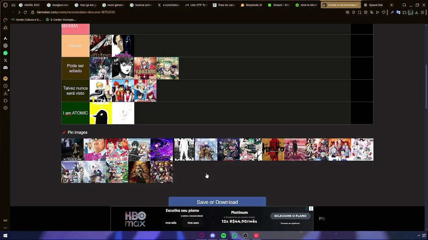Select yellow Punpun bird image in ATOMIC row
Viewport: 428px width, 240px height.
[x=101, y=113]
